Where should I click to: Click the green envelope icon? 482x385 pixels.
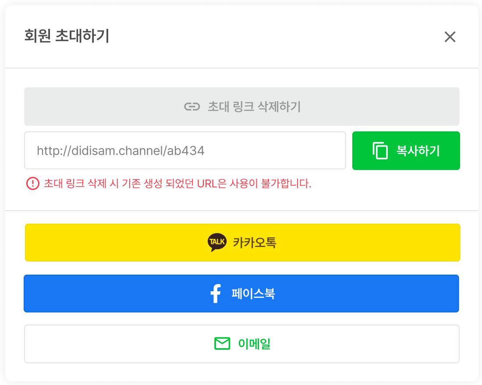(222, 344)
